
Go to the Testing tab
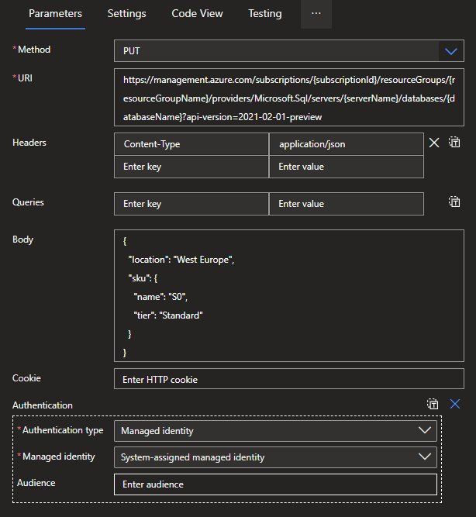(x=265, y=14)
